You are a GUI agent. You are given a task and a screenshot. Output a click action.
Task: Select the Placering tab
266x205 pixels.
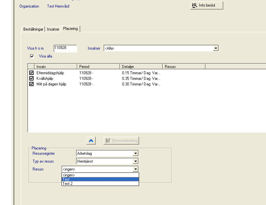[x=70, y=29]
